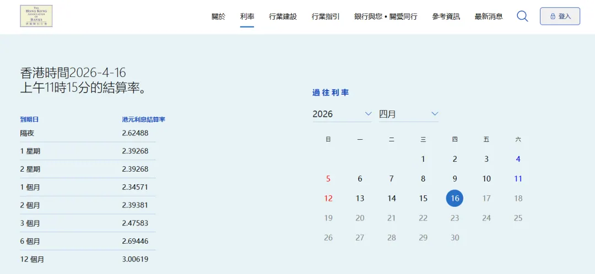Image resolution: width=595 pixels, height=274 pixels.
Task: Select April 1 in the calendar
Action: click(423, 159)
